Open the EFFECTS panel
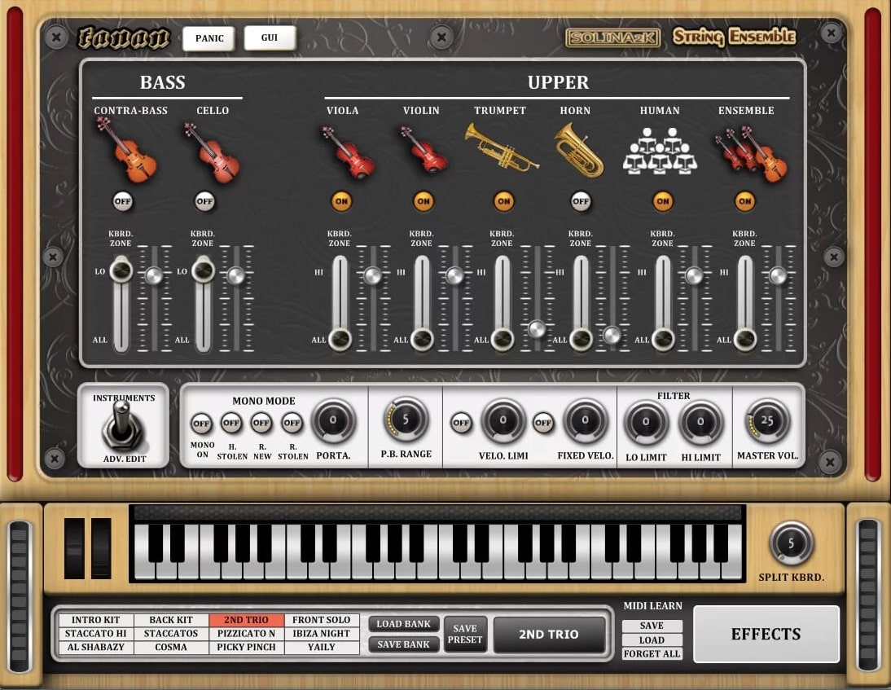The height and width of the screenshot is (690, 891). [x=766, y=634]
